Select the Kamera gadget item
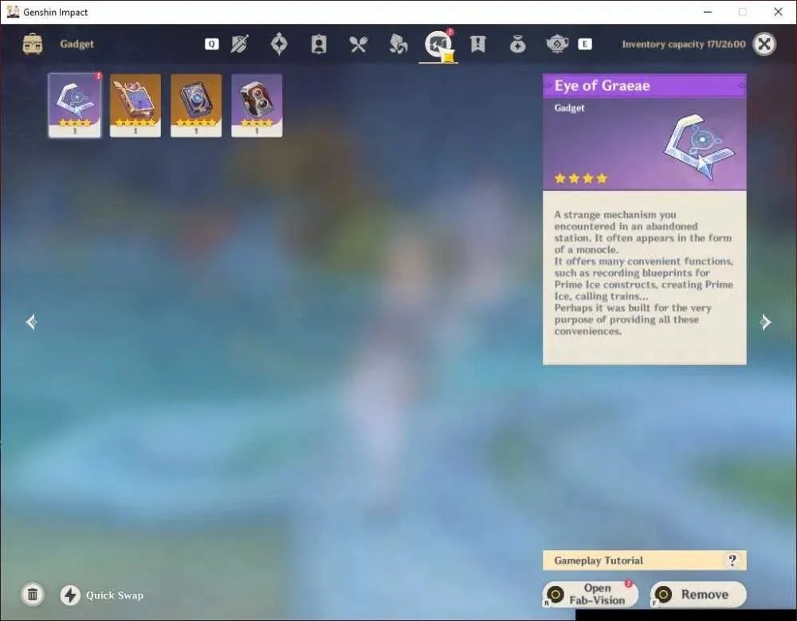Viewport: 797px width, 621px height. [257, 105]
